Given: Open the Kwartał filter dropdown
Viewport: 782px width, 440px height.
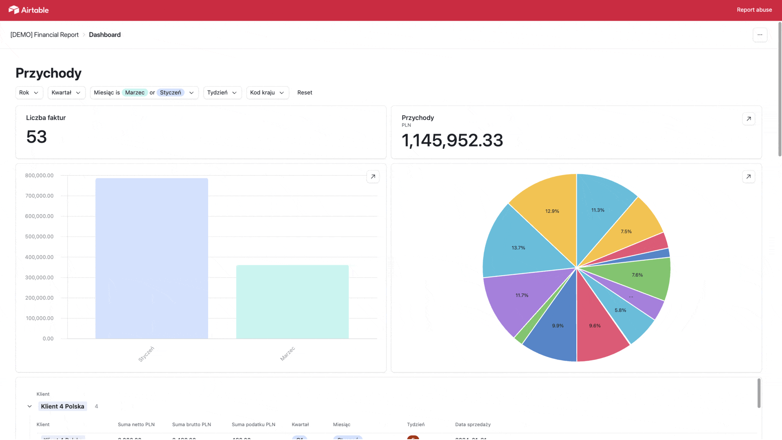Looking at the screenshot, I should click(66, 92).
